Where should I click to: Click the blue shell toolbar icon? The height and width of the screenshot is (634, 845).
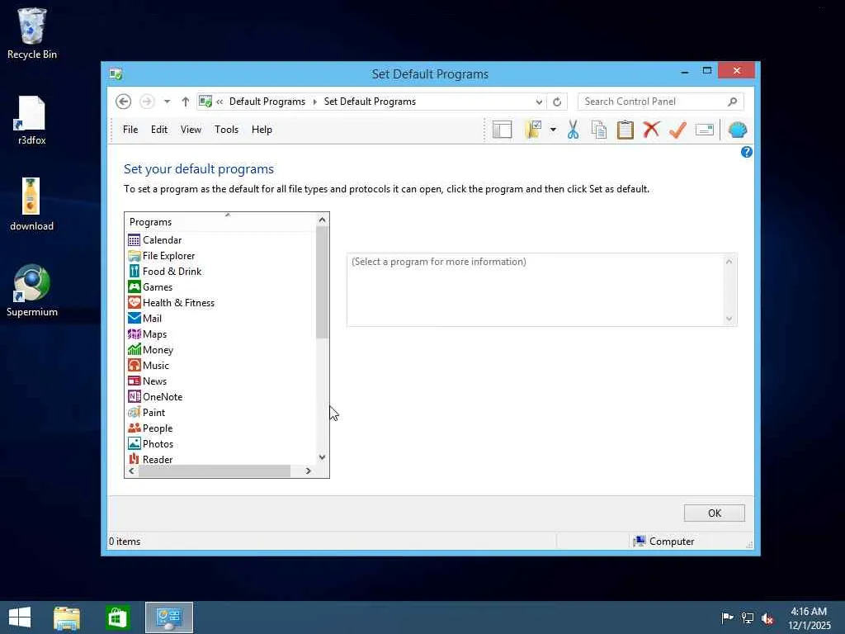pos(737,130)
